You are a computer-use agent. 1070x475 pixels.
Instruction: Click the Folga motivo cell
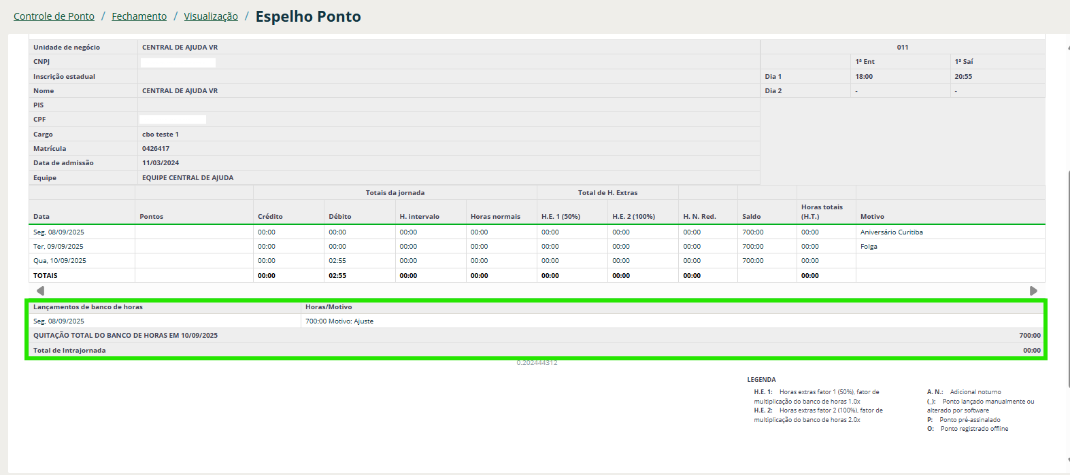tap(869, 247)
